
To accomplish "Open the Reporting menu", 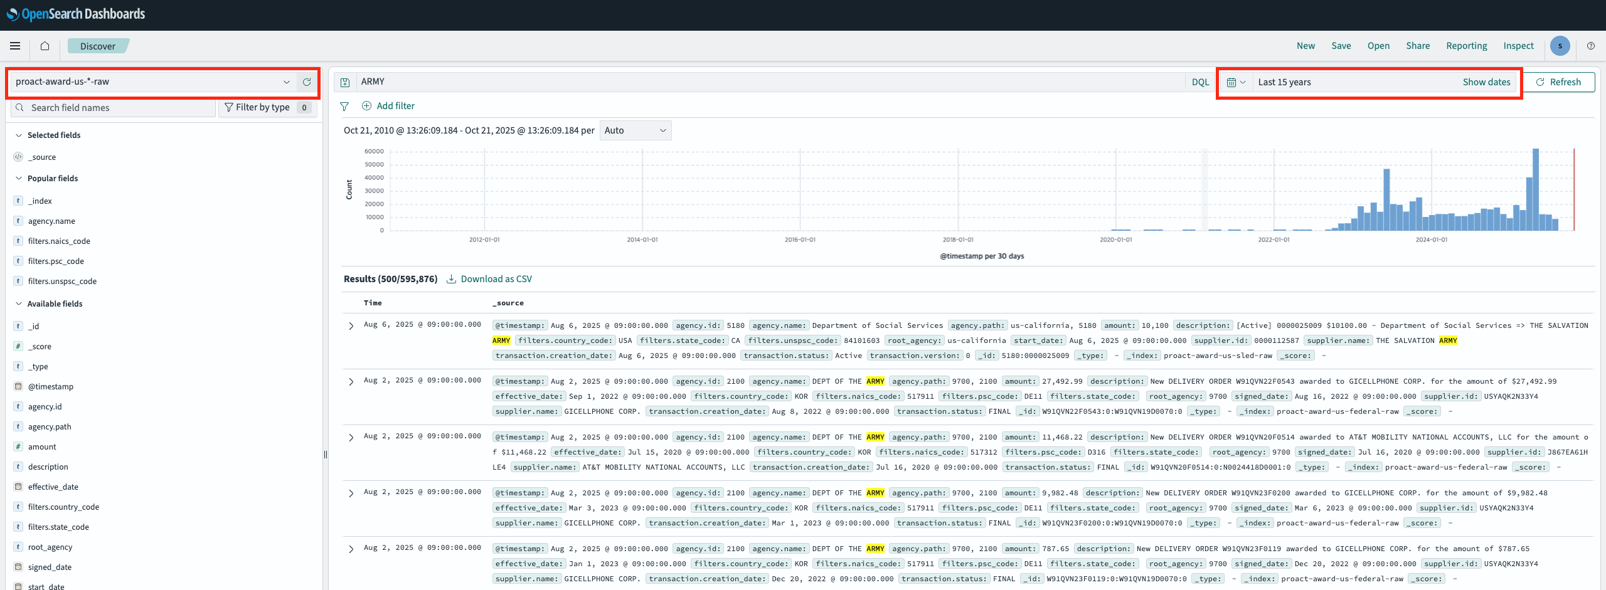I will (x=1466, y=46).
